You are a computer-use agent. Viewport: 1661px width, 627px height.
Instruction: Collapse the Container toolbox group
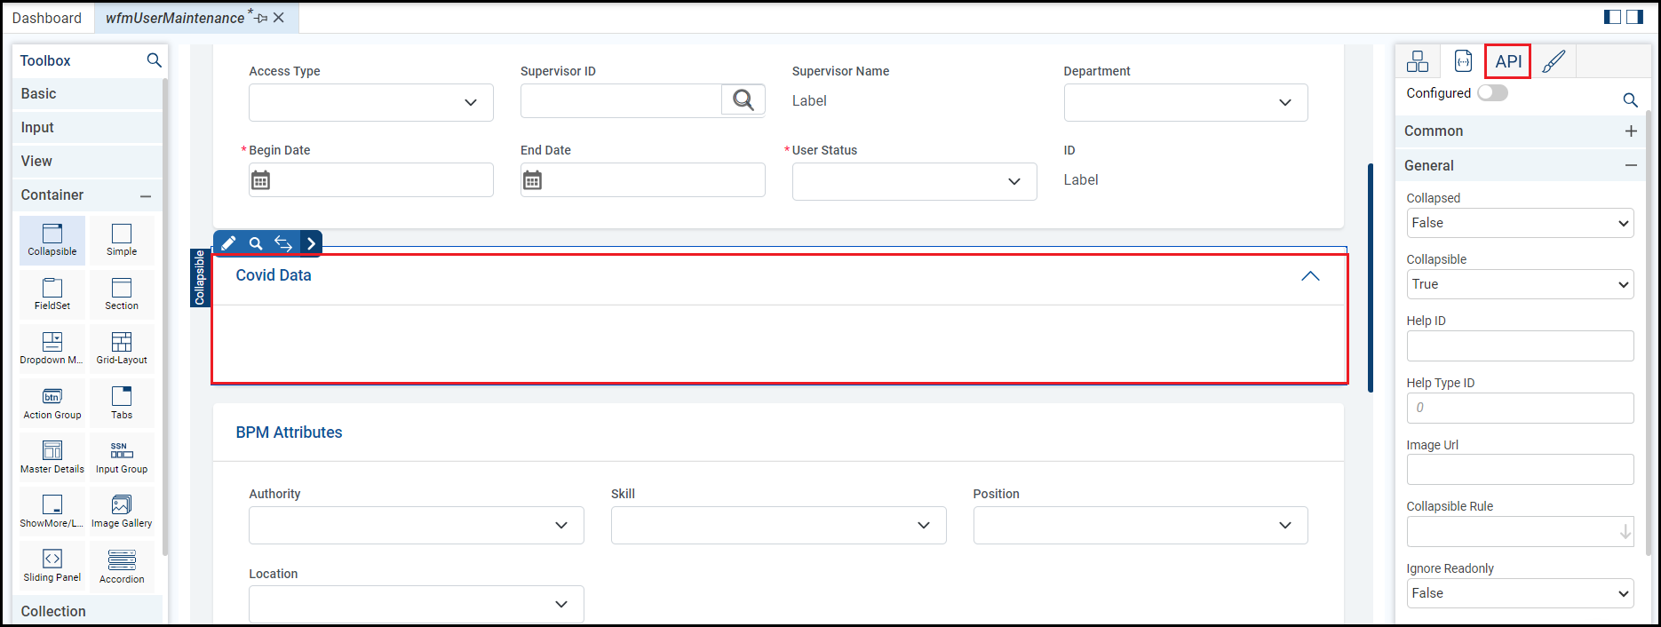click(x=146, y=195)
